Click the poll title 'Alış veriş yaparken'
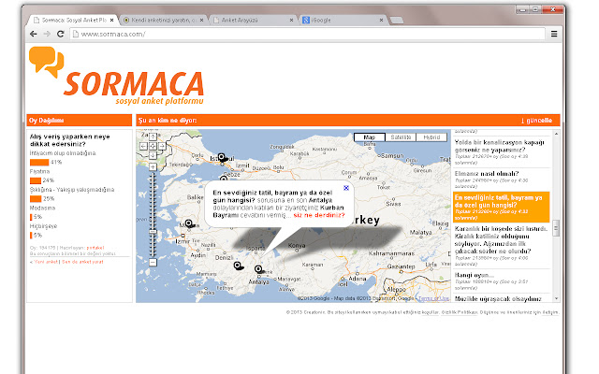Viewport: 599px width, 374px height. pyautogui.click(x=70, y=140)
